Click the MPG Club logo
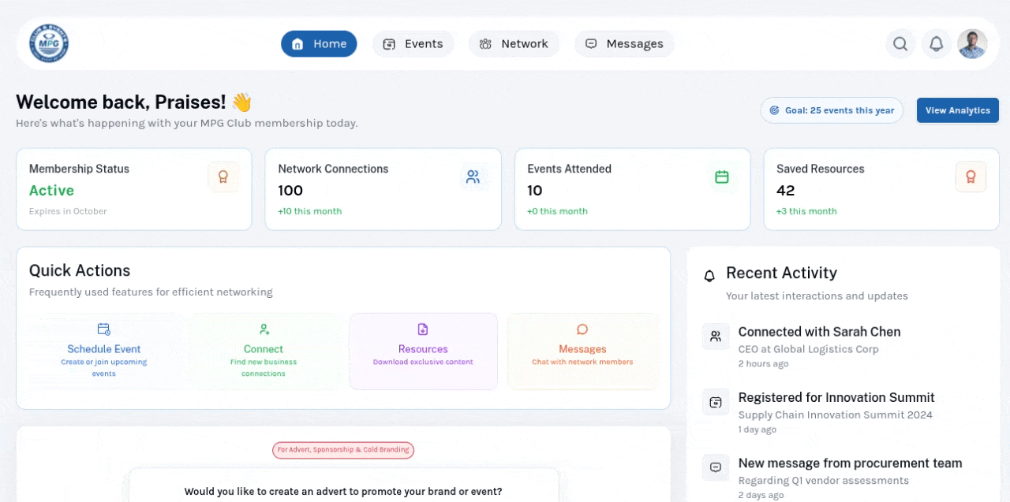 49,43
